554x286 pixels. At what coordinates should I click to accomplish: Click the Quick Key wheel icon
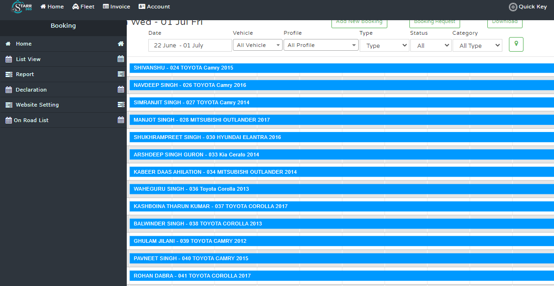(x=513, y=7)
